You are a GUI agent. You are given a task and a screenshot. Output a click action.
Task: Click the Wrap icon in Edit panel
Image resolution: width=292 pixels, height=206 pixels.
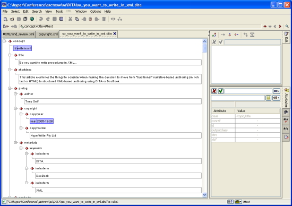coord(252,35)
